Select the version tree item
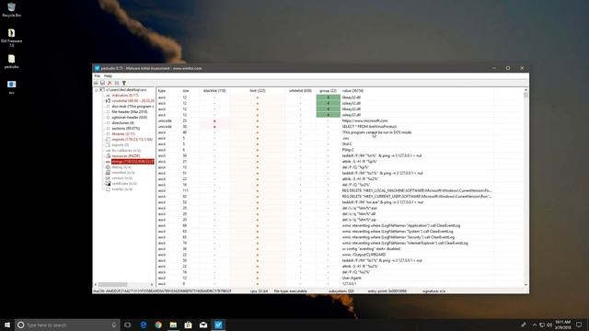The height and width of the screenshot is (331, 589). point(122,178)
